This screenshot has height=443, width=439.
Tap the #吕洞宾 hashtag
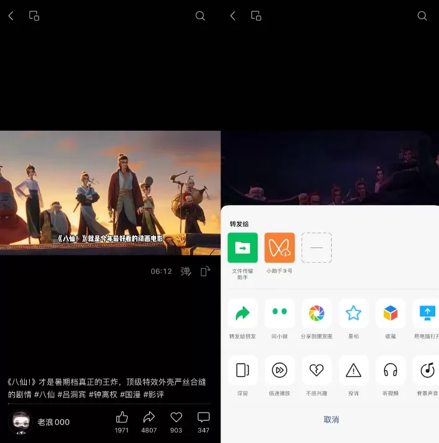(72, 395)
